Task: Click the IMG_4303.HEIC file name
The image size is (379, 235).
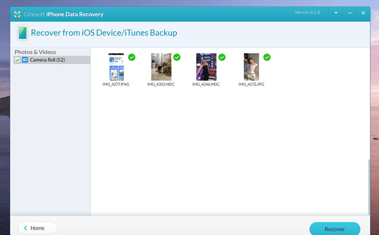Action: 160,84
